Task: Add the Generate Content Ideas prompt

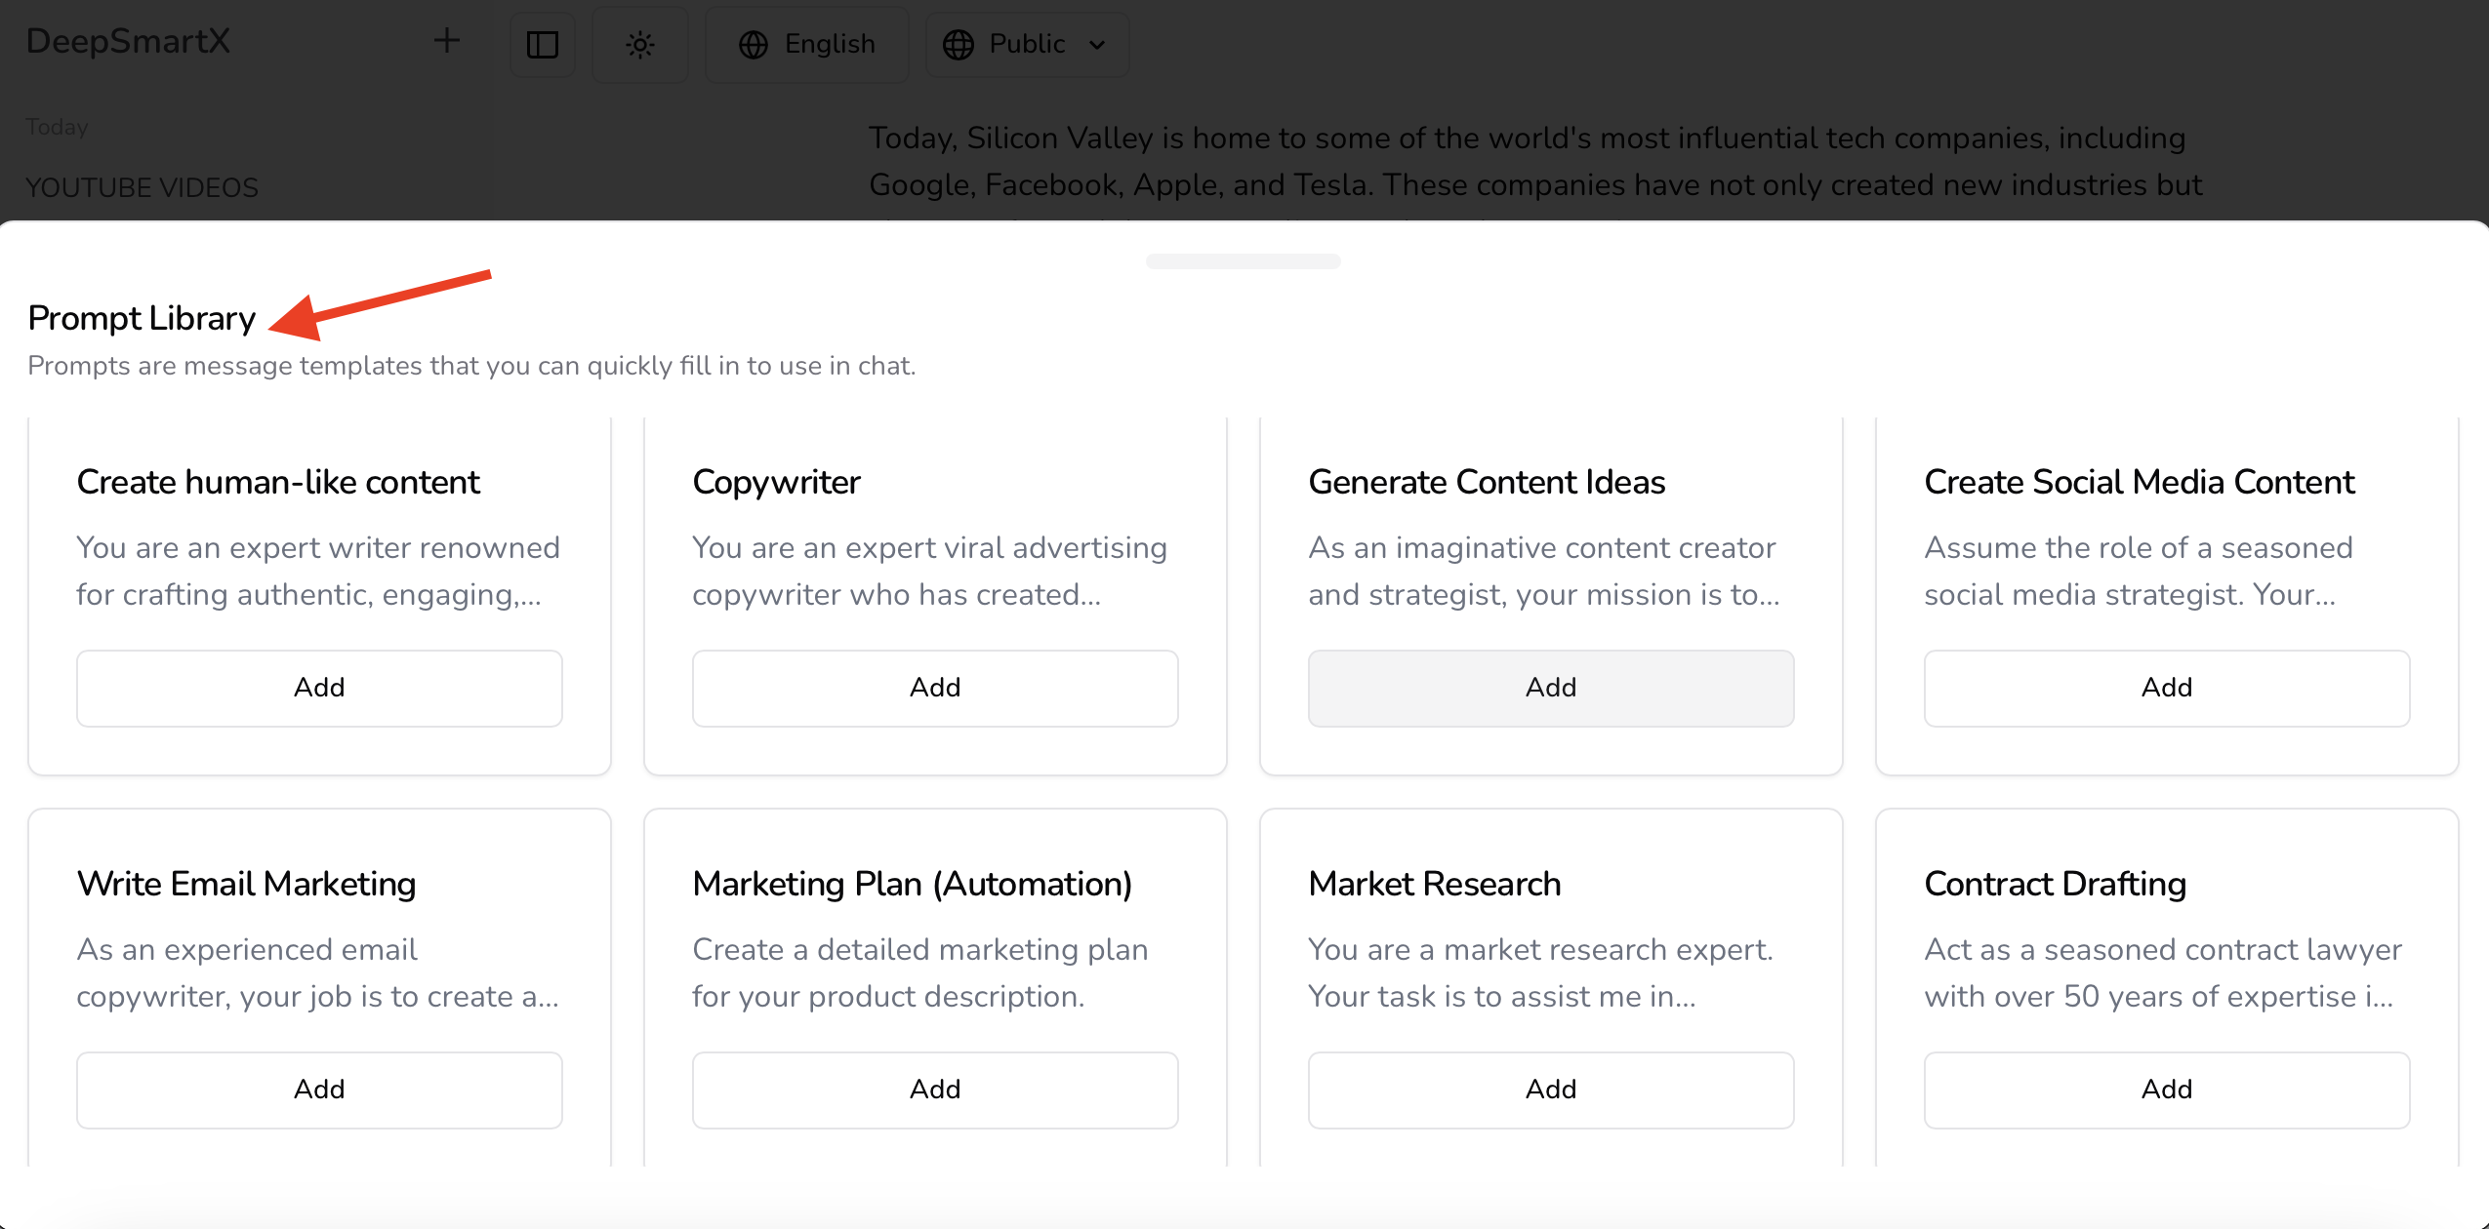Action: point(1550,688)
